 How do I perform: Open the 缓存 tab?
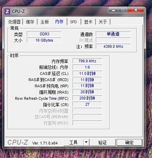point(30,22)
